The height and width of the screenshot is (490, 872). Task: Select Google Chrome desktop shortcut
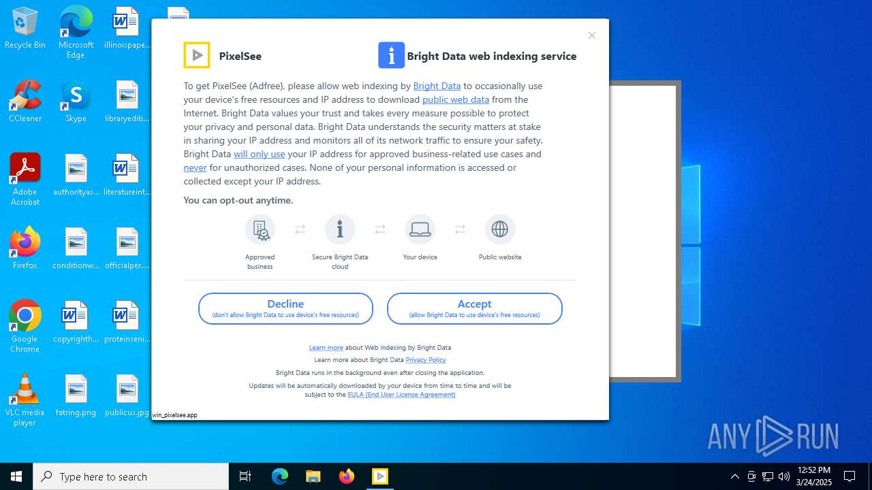click(x=25, y=327)
